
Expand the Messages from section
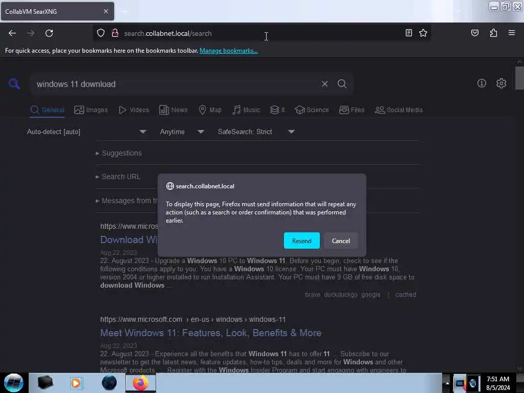pyautogui.click(x=127, y=201)
